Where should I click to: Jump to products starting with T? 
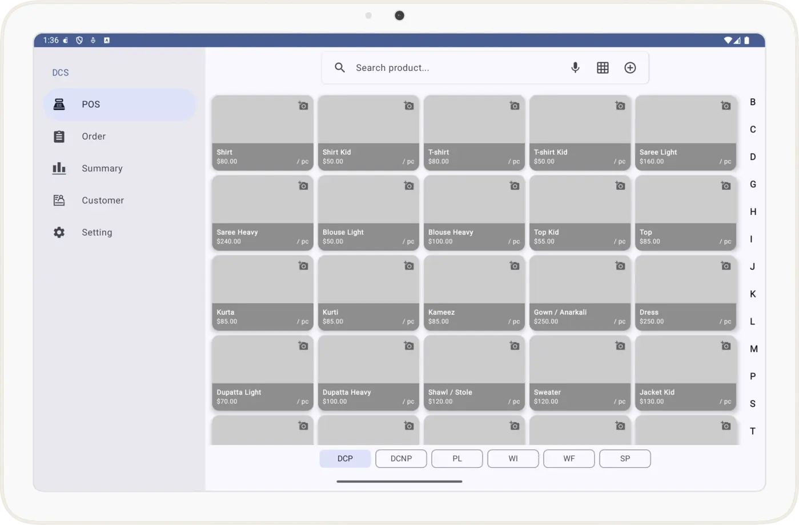(752, 431)
